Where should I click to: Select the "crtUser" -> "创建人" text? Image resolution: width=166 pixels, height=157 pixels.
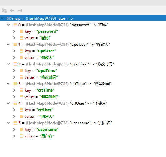tap(89, 103)
